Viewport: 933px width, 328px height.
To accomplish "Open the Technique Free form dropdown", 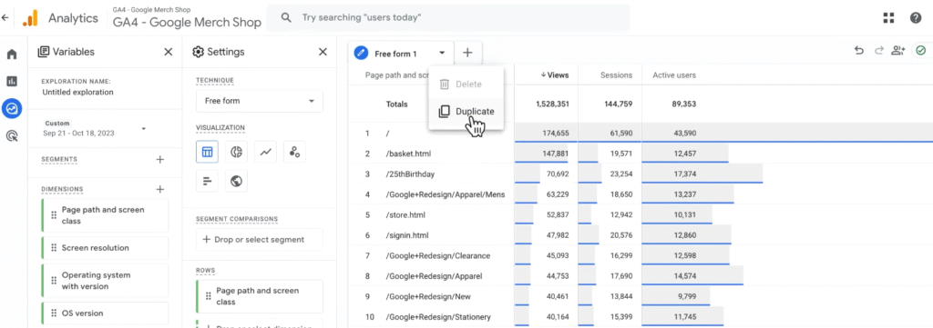I will [260, 101].
